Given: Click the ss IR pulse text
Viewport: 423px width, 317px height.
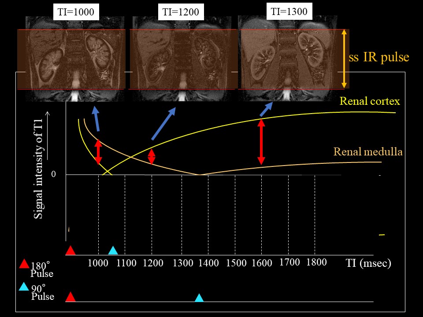Looking at the screenshot, I should tap(379, 57).
